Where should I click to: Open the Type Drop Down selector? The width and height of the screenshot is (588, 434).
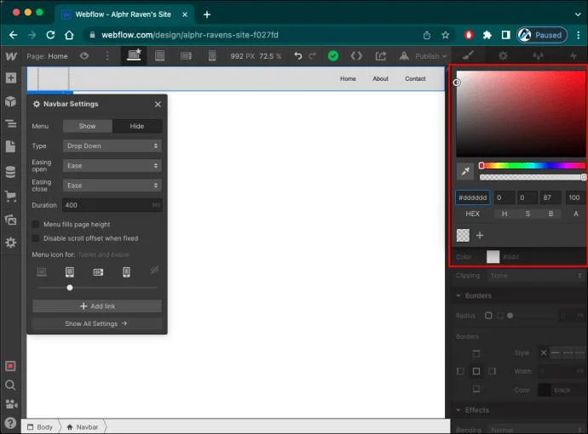tap(112, 146)
